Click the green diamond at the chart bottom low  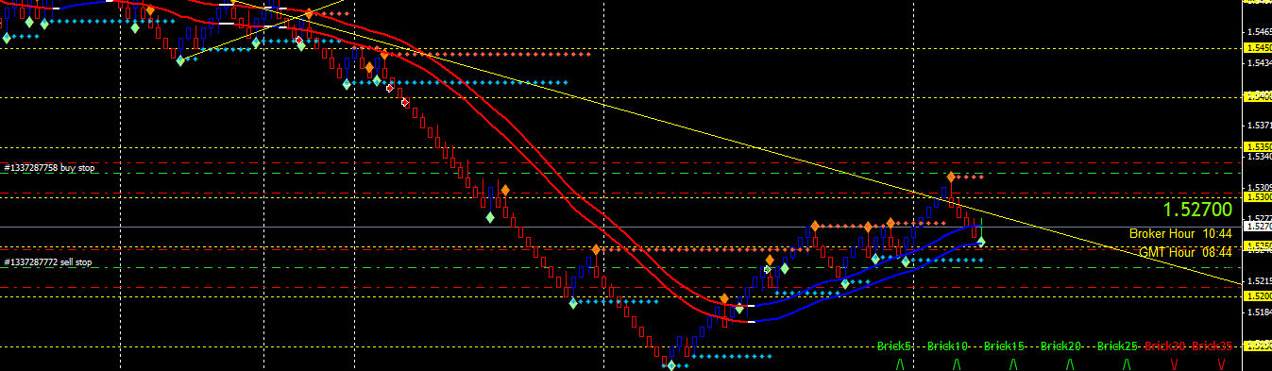tap(671, 365)
